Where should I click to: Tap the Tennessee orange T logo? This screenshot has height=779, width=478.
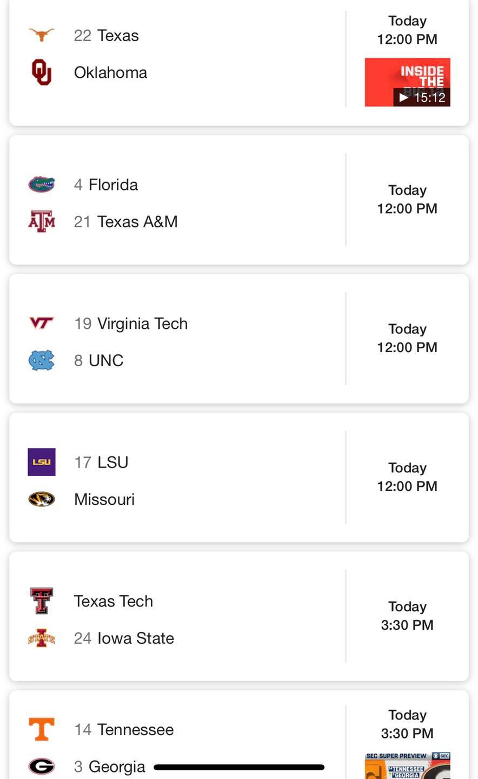tap(42, 729)
